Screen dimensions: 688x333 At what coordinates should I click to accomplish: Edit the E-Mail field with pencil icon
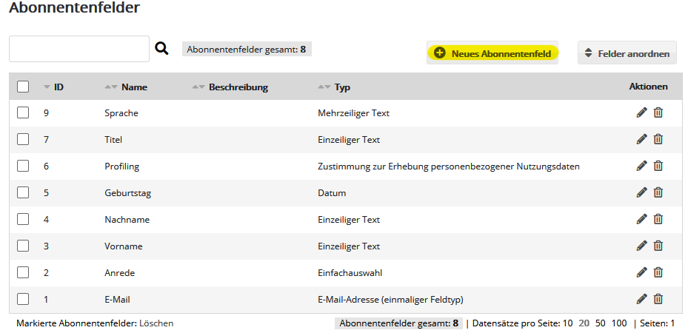(x=641, y=299)
